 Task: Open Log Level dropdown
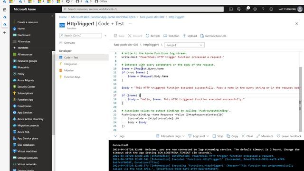(x=199, y=136)
